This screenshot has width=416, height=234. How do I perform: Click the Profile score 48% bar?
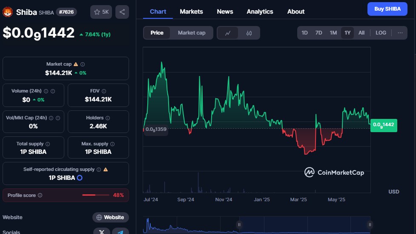pos(95,195)
